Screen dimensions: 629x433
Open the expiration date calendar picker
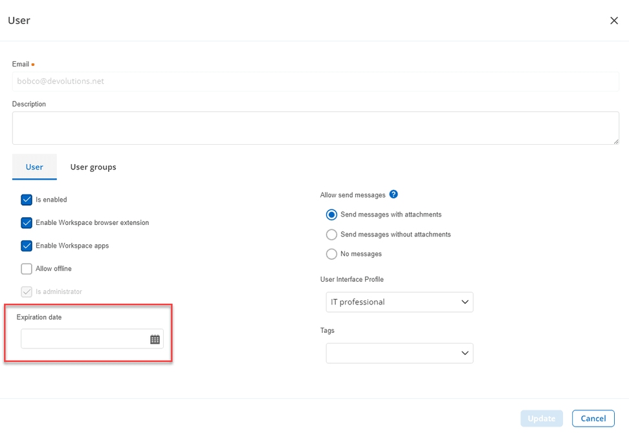(155, 339)
